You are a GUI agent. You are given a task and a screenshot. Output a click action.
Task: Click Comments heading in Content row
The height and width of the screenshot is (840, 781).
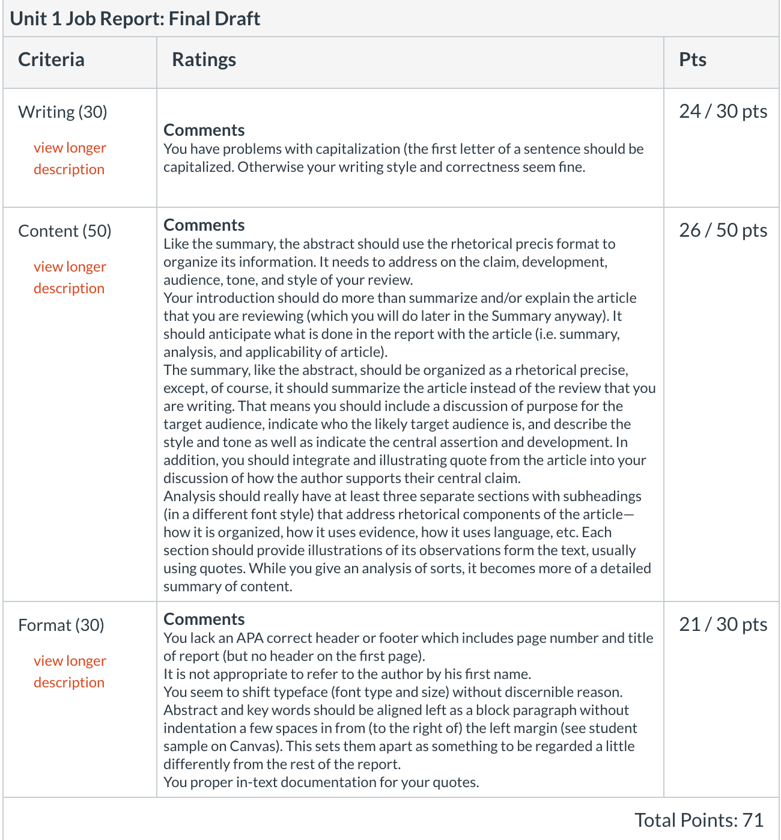[x=204, y=225]
